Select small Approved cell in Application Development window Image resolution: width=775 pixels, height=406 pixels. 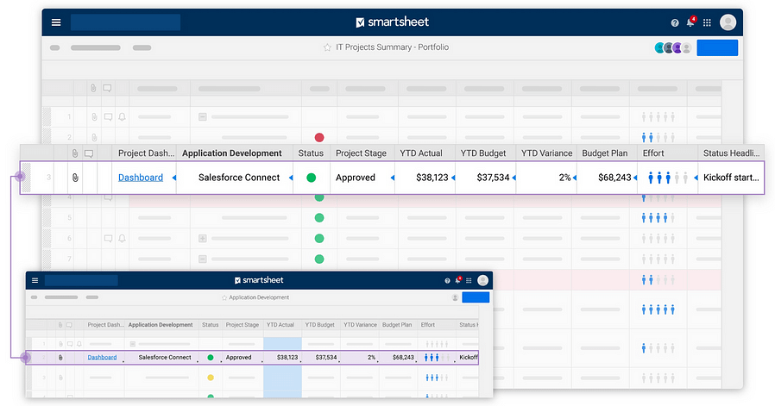click(243, 357)
